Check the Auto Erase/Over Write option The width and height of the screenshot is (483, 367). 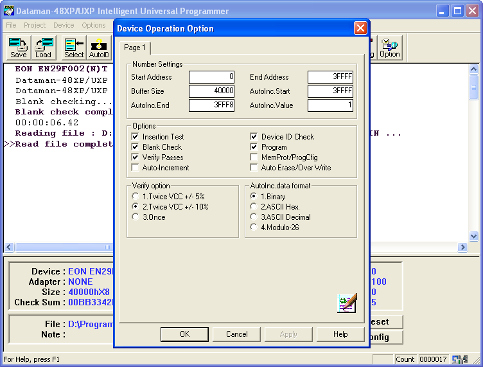254,168
